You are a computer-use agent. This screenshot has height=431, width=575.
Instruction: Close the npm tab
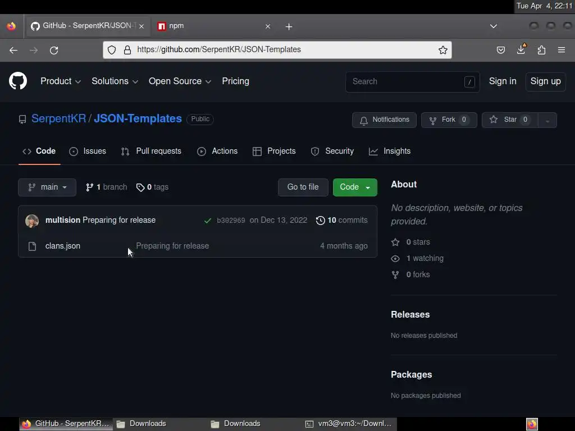tap(268, 26)
